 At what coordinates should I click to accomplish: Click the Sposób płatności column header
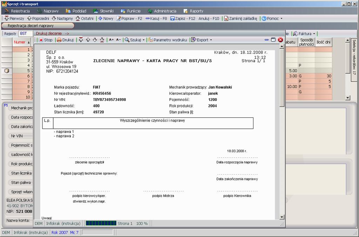pyautogui.click(x=306, y=42)
